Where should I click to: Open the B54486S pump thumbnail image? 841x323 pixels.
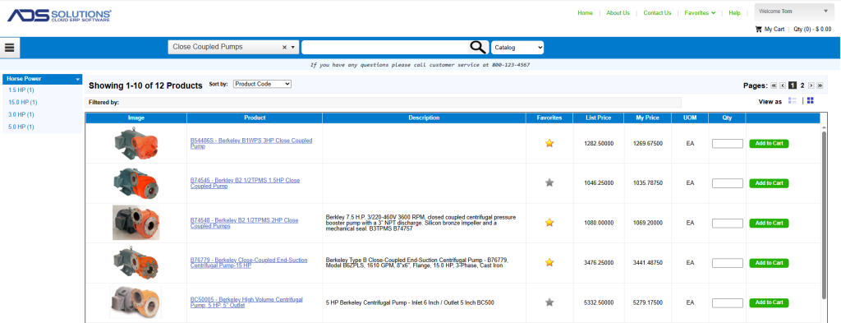click(136, 143)
